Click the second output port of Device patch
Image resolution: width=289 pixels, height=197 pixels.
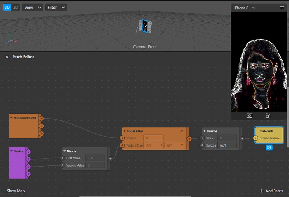coord(28,159)
